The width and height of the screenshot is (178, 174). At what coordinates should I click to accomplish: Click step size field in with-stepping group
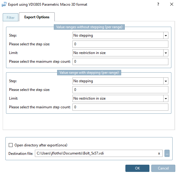[x=120, y=90]
